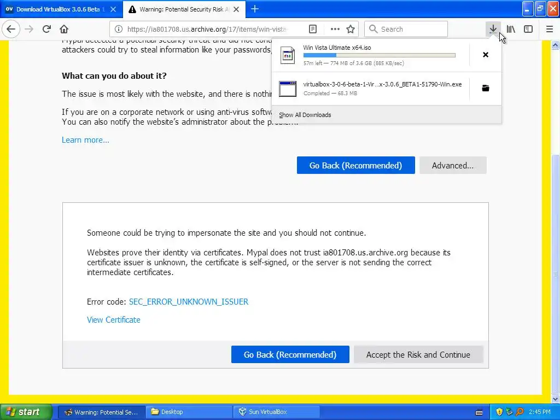Click the download progress bar for Vista iso
This screenshot has height=420, width=560.
click(x=380, y=55)
